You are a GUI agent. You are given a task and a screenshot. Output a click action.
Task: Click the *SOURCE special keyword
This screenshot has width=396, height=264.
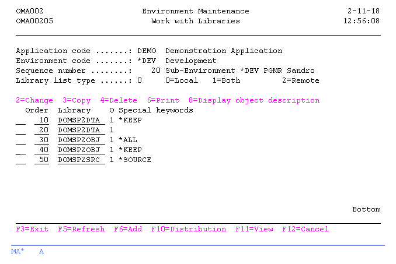pos(135,160)
